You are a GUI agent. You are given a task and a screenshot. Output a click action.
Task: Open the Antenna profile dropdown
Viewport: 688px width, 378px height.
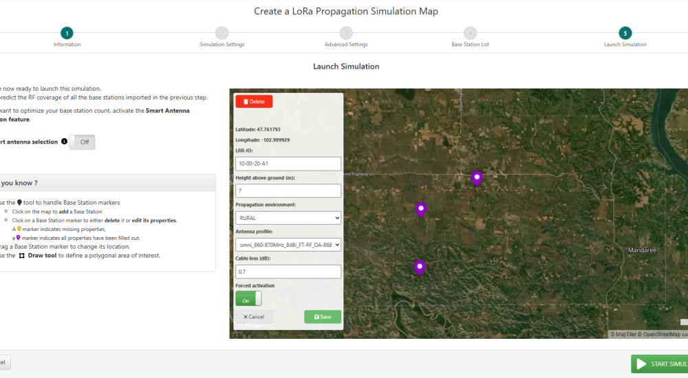coord(288,245)
